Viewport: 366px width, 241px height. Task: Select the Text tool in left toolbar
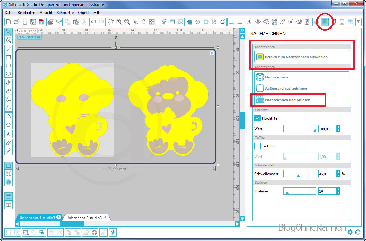pos(9,134)
